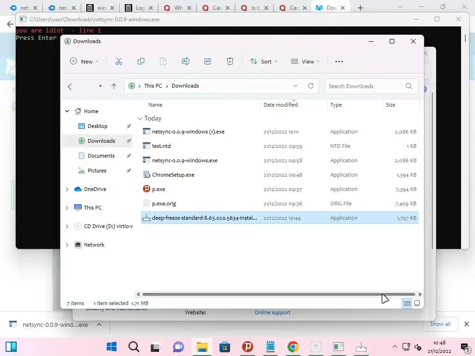Screen dimensions: 475x356
Task: Open Online support link in background window
Action: (272, 312)
